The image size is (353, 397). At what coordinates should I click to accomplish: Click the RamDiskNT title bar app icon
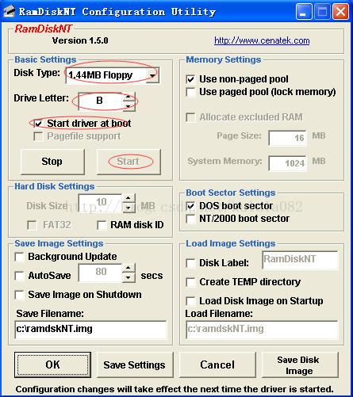coord(10,11)
